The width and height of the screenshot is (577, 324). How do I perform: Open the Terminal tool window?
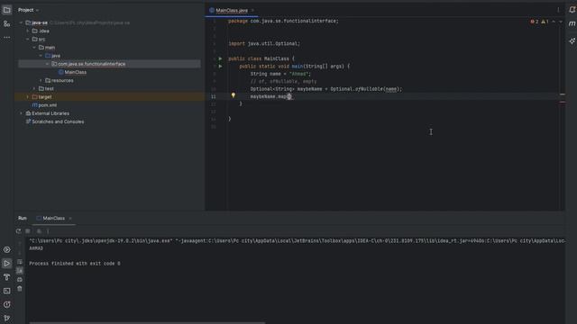6,291
